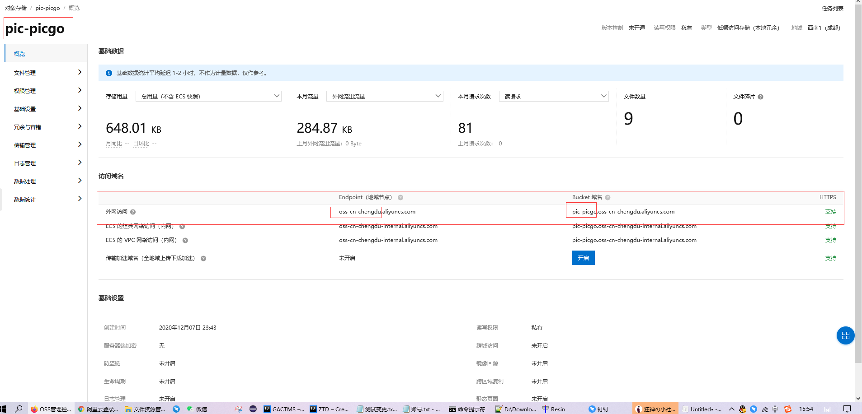The height and width of the screenshot is (414, 862).
Task: Open 命令提示符 taskbar window
Action: pyautogui.click(x=467, y=409)
